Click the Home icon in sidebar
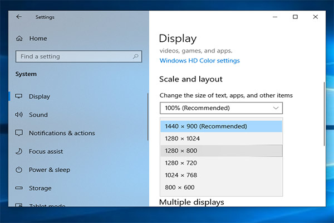Viewport: 334px width, 223px height. [19, 38]
